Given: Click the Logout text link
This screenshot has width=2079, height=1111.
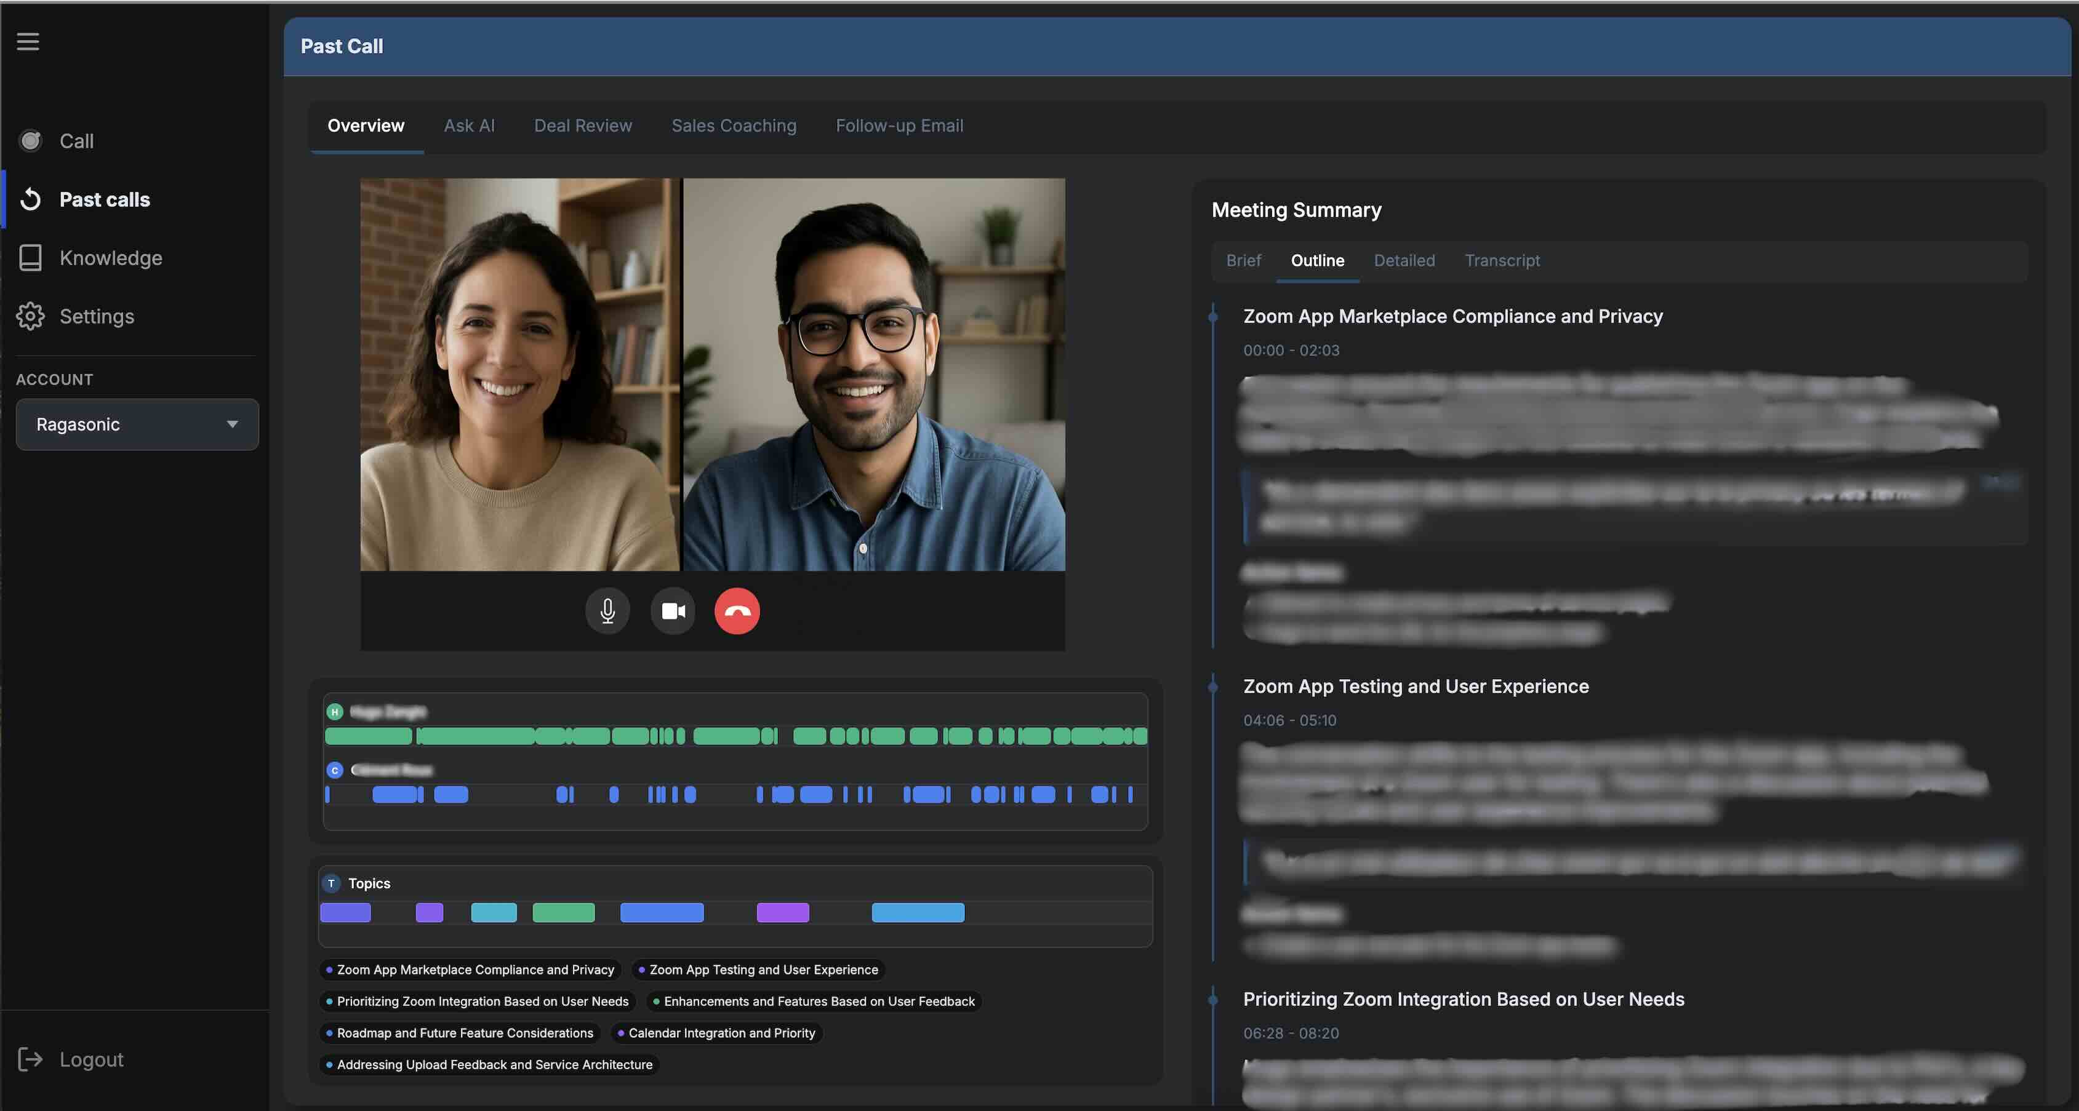Looking at the screenshot, I should click(x=91, y=1059).
